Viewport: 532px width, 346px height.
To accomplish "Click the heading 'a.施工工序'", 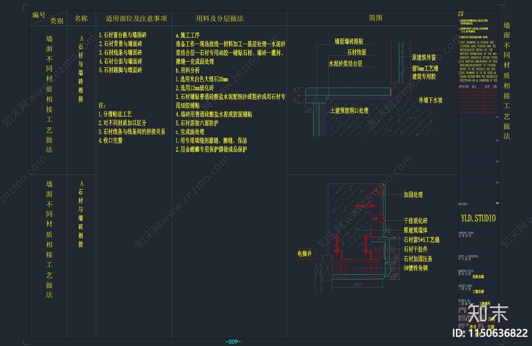I will coord(188,35).
